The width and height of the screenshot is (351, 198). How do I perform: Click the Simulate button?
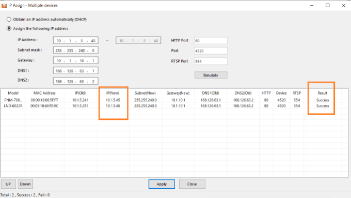(211, 75)
